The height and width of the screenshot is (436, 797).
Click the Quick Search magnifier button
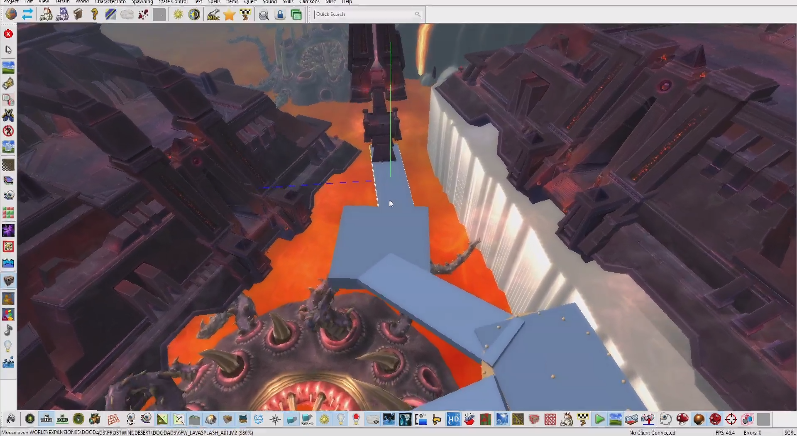(418, 15)
